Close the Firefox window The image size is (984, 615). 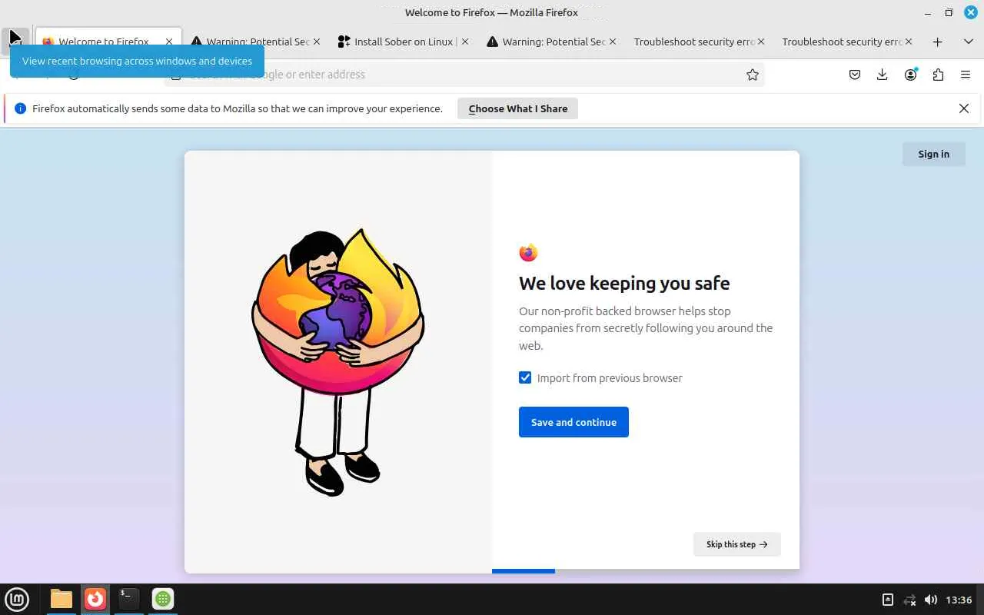coord(970,12)
